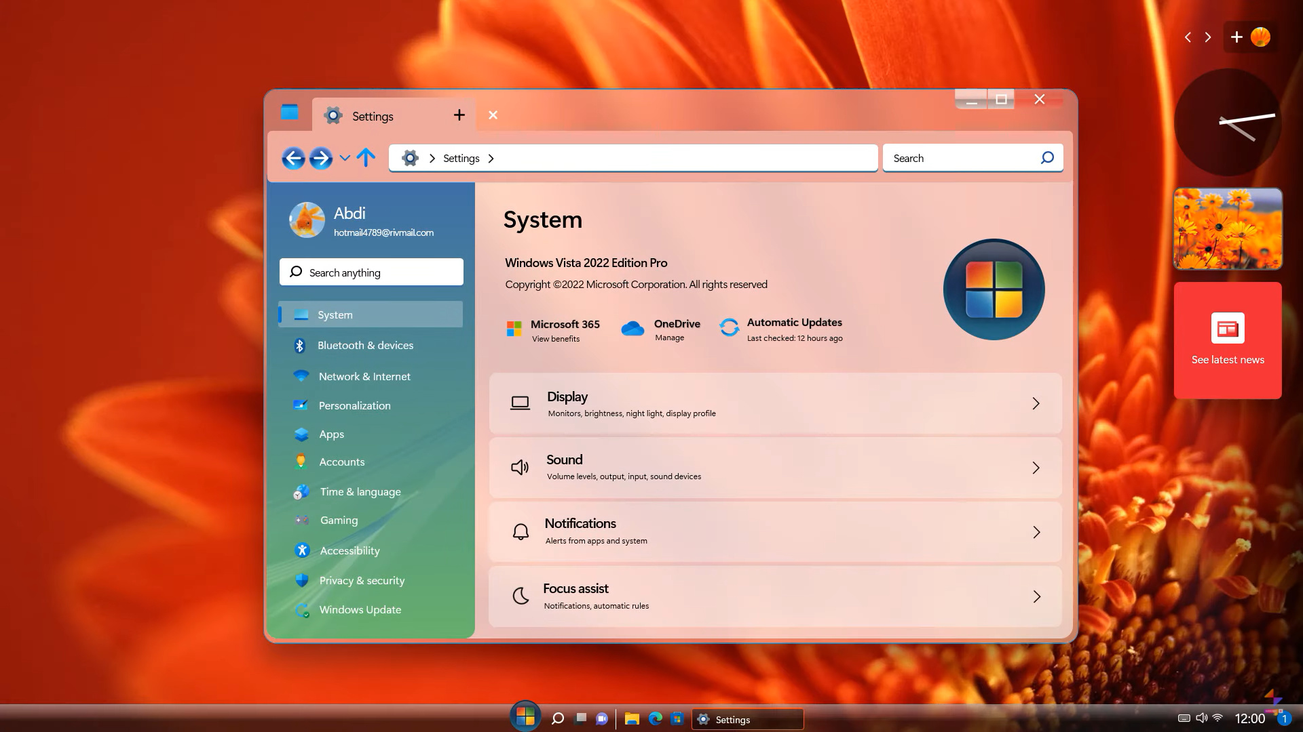Select Bluetooth & devices in the sidebar
This screenshot has width=1303, height=732.
tap(365, 346)
